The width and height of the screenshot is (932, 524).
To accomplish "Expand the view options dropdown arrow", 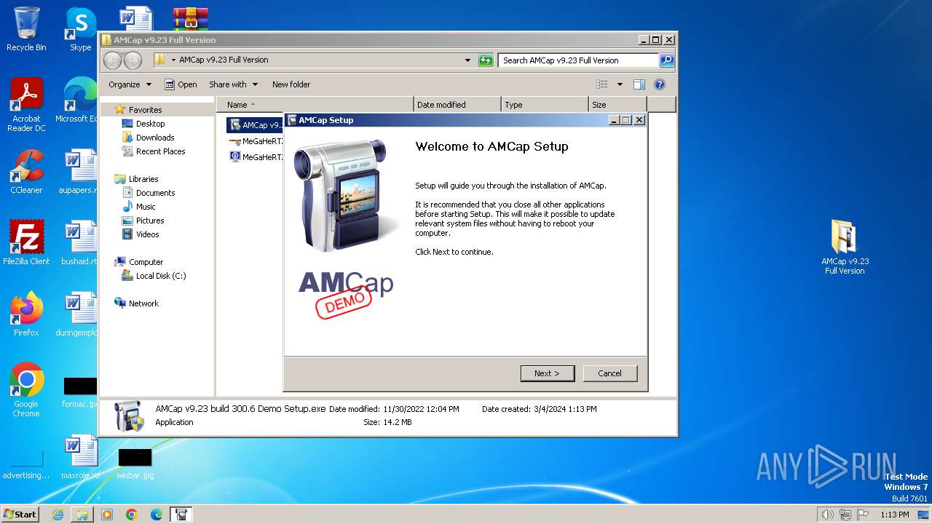I will click(x=620, y=84).
